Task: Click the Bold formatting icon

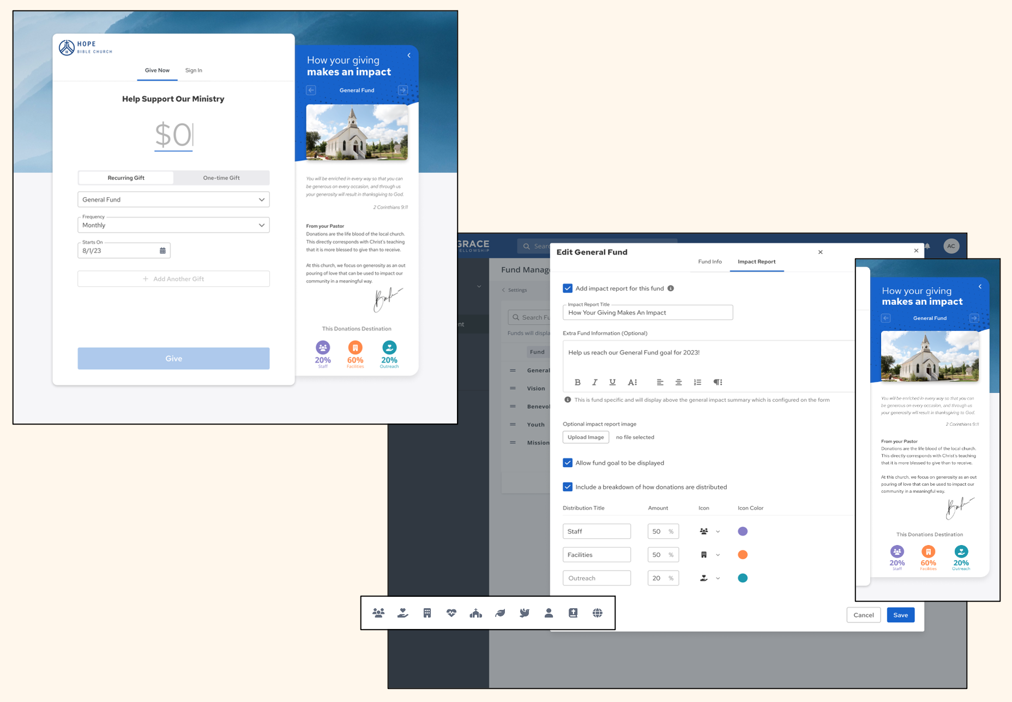Action: point(577,382)
